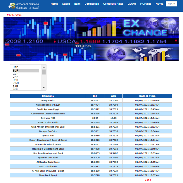This screenshot has height=183, width=183.
Task: Open FX Rates in navigation
Action: click(x=146, y=4)
